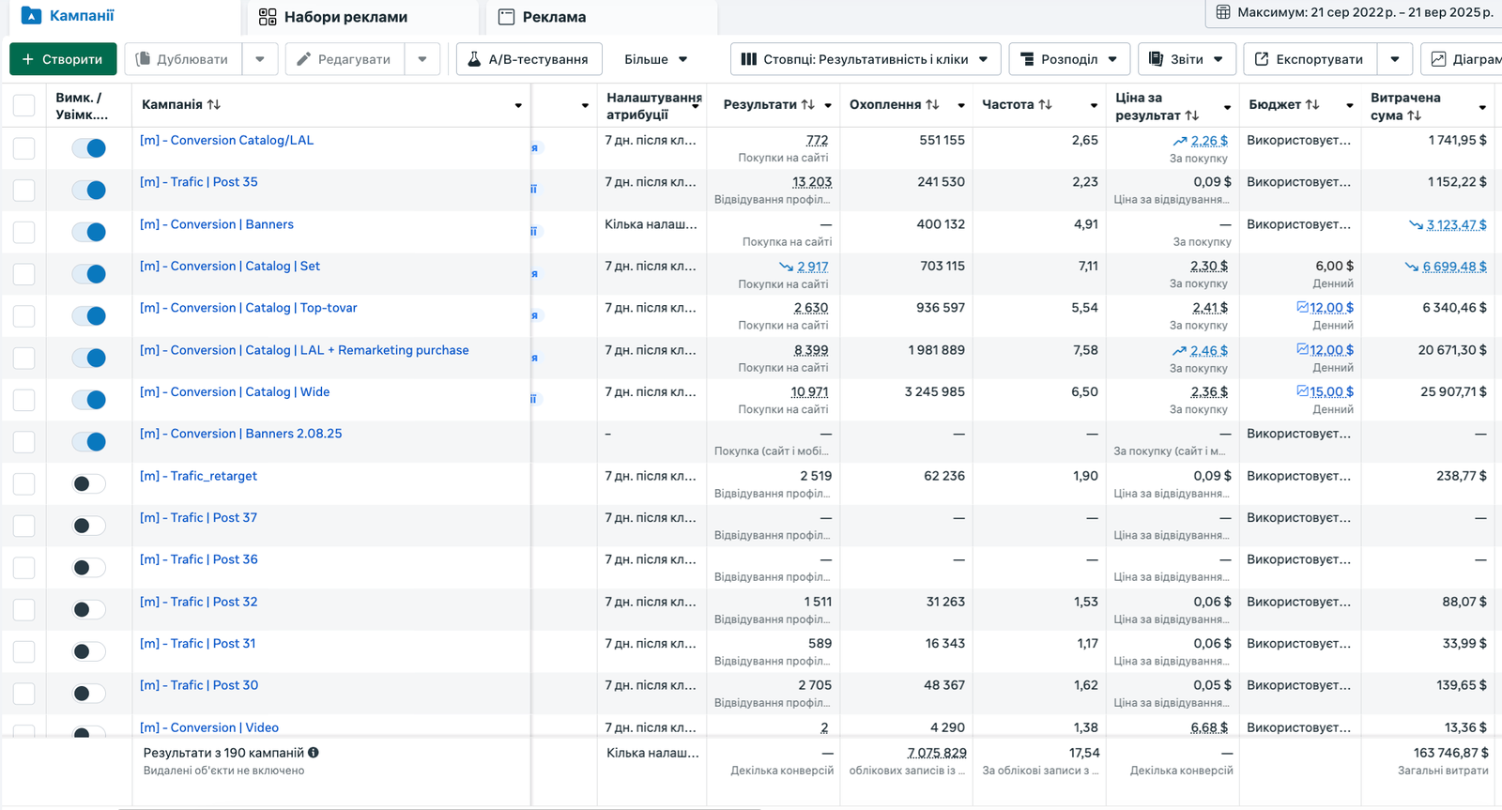Open the Conversion | Catalog | Wide campaign link
Viewport: 1502px width, 810px height.
click(235, 392)
